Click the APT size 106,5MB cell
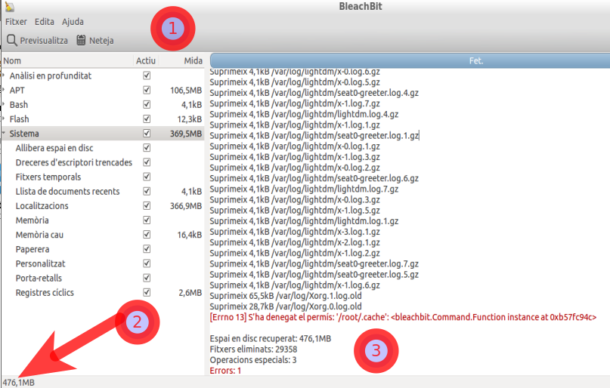 pos(186,90)
